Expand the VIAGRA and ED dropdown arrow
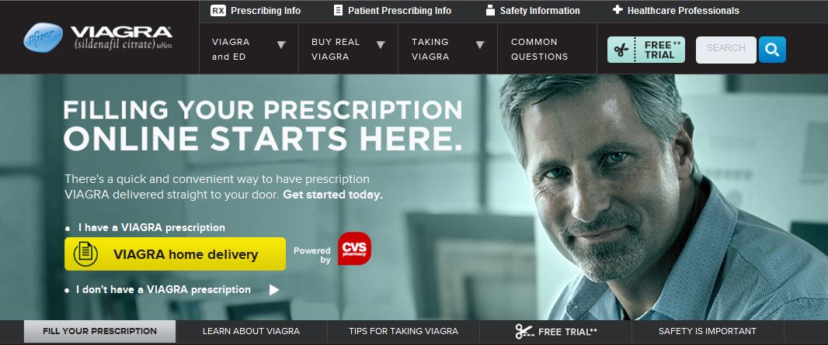This screenshot has width=828, height=345. [281, 45]
